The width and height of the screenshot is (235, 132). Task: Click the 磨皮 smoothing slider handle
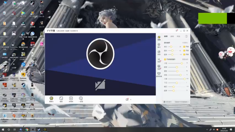172,50
